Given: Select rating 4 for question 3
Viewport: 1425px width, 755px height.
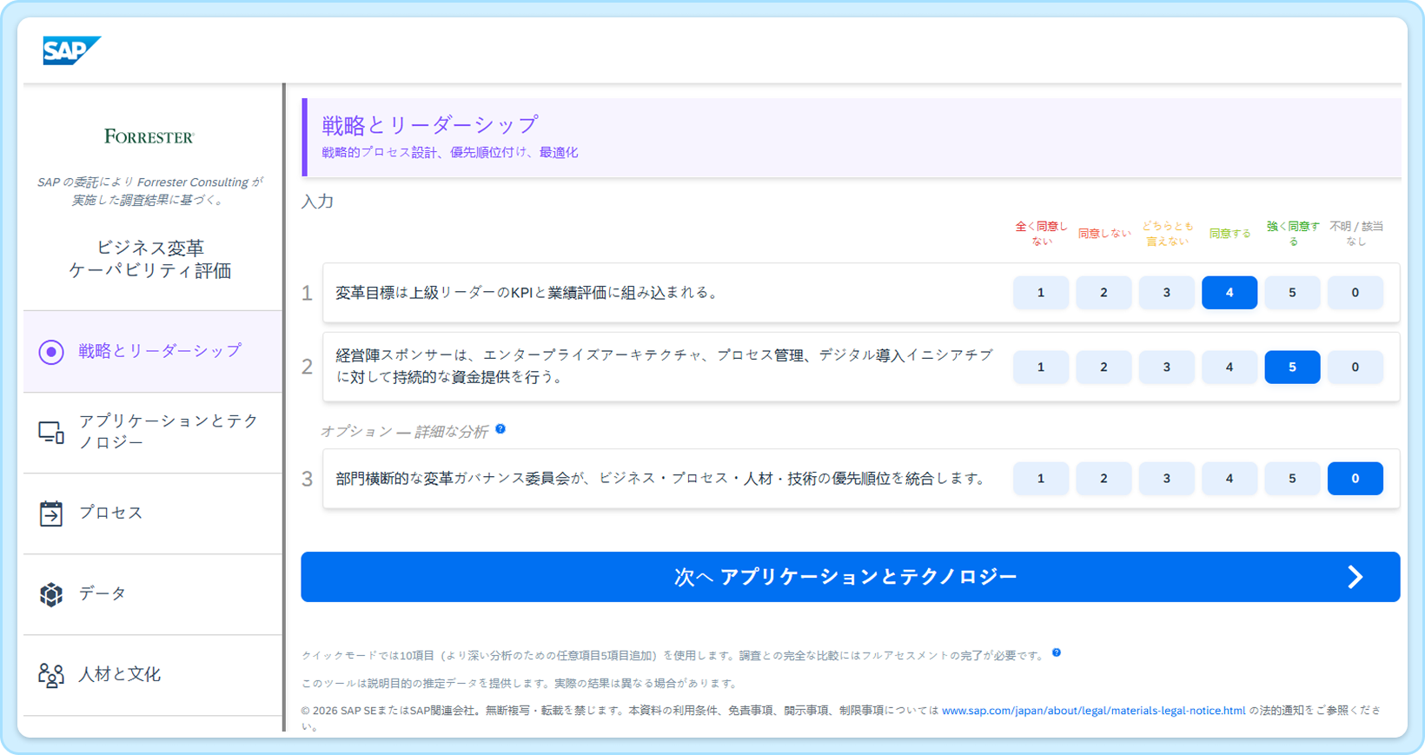Looking at the screenshot, I should (1229, 479).
